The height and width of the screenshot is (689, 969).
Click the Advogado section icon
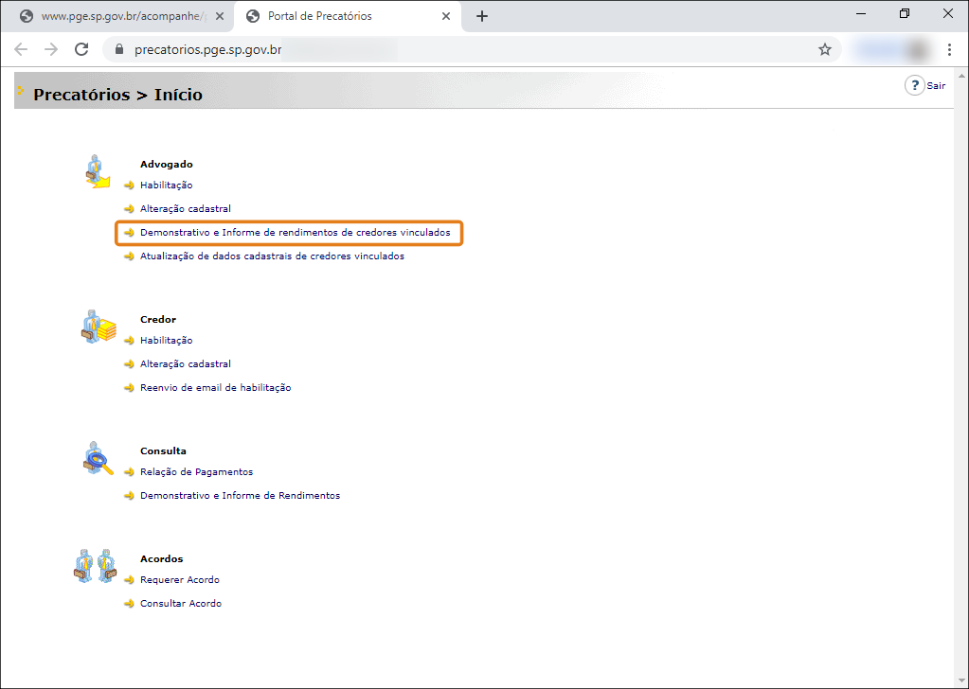click(96, 171)
